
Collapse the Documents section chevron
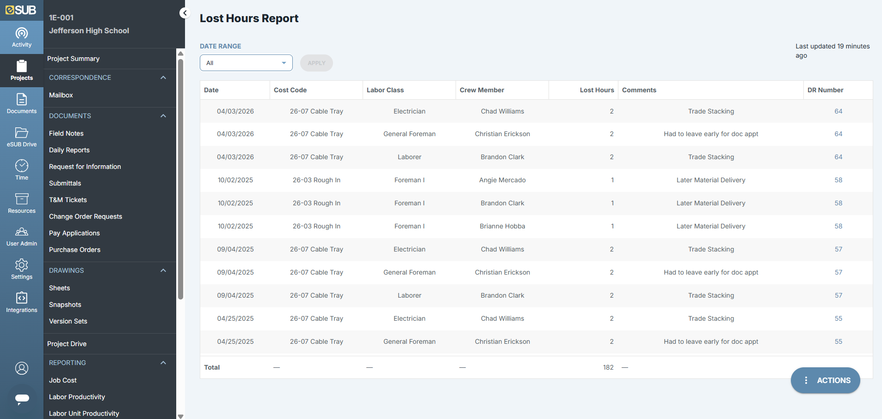click(x=163, y=116)
